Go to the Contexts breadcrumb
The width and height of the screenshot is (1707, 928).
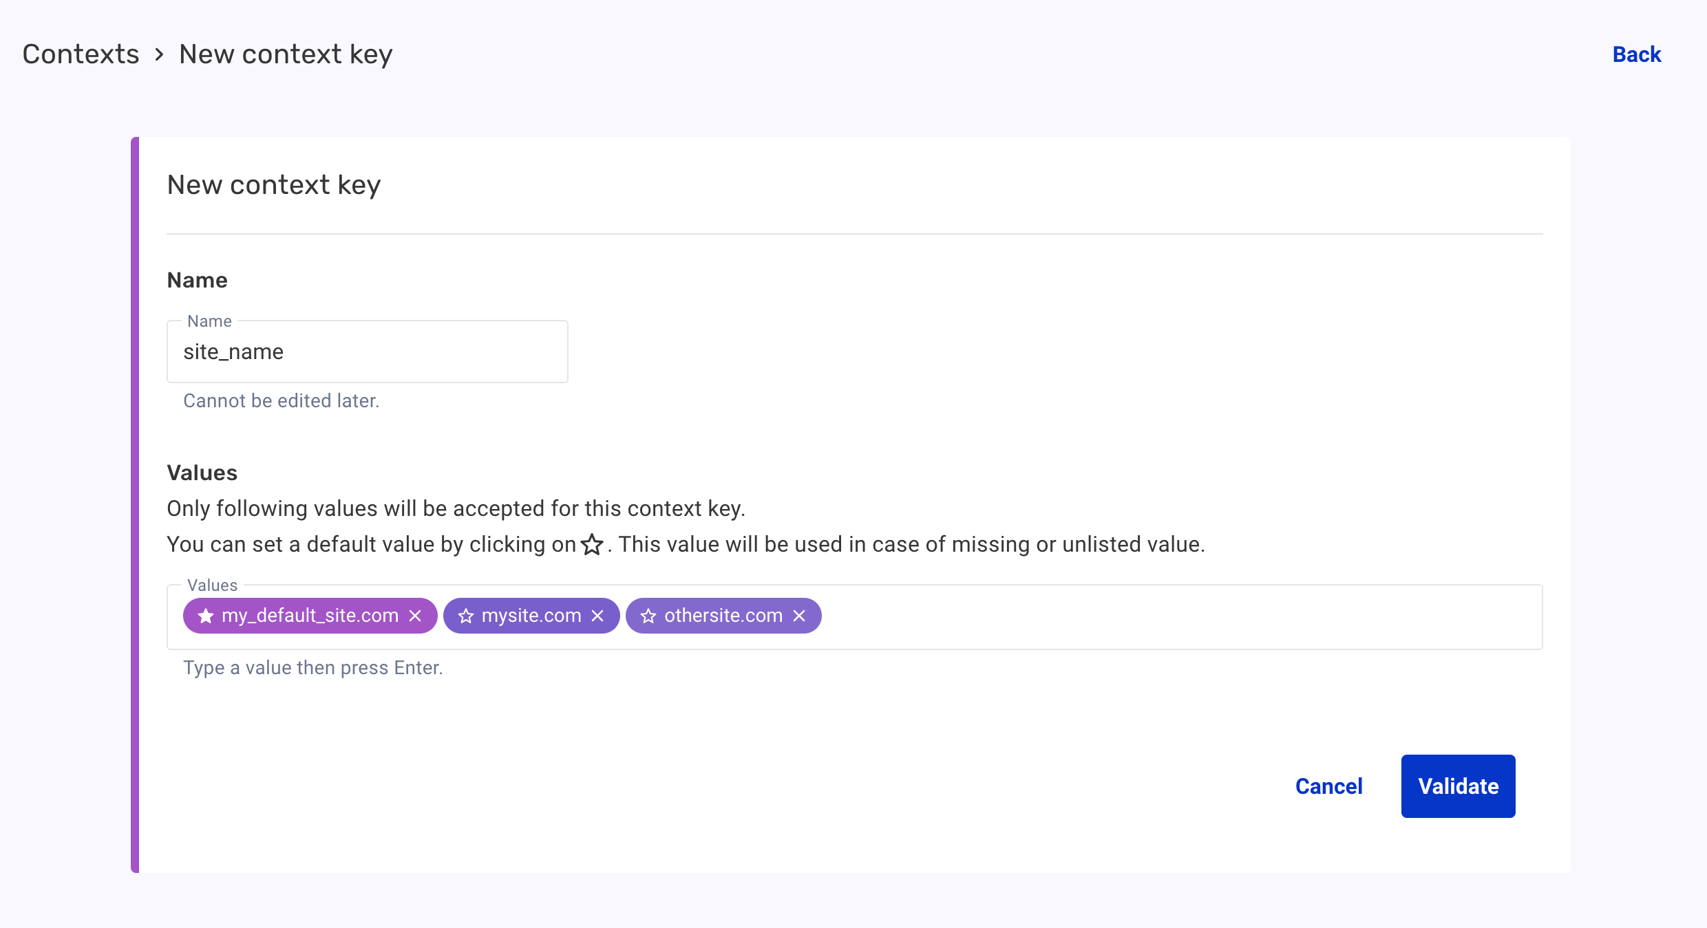point(81,54)
